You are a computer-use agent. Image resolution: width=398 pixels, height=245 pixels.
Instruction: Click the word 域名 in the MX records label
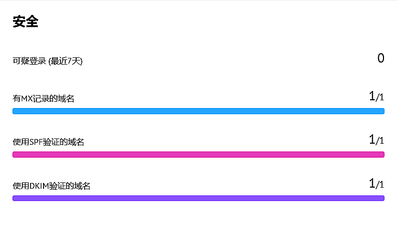click(x=67, y=98)
